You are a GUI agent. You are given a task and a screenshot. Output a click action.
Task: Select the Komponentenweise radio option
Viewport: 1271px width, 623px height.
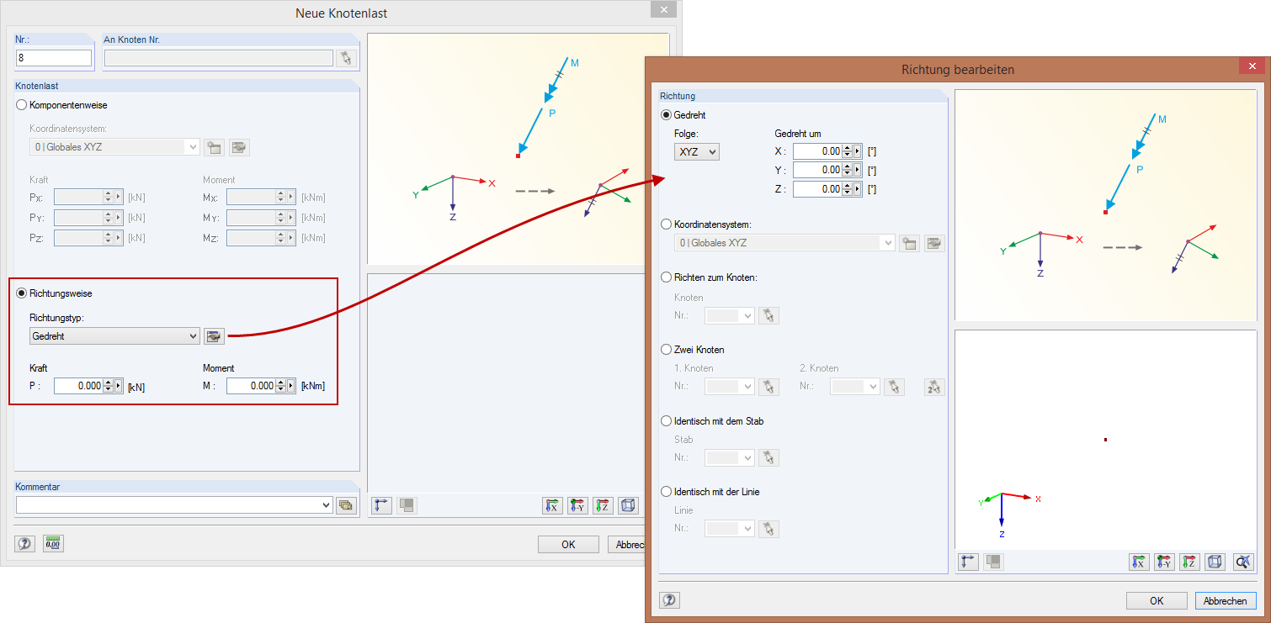coord(23,105)
